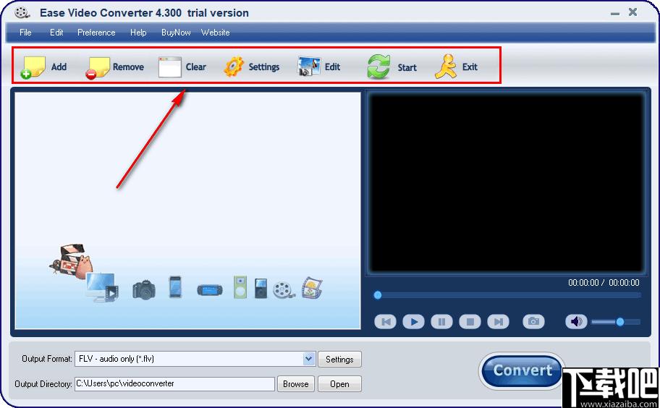
Task: Click the Add file toolbar button
Action: click(43, 67)
